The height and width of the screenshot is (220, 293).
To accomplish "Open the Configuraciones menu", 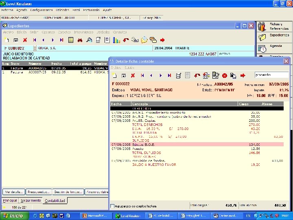I will click(41, 10).
